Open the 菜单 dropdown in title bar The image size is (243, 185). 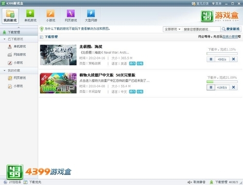click(217, 3)
